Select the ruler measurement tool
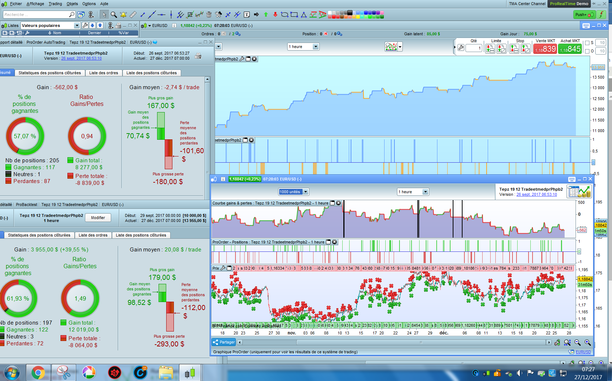The height and width of the screenshot is (381, 612). 133,15
